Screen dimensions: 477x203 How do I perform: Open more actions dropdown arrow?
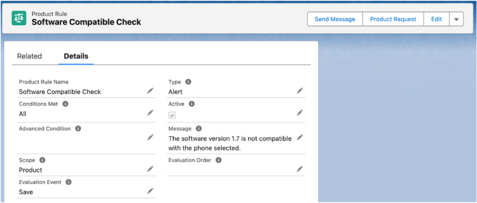(x=457, y=19)
